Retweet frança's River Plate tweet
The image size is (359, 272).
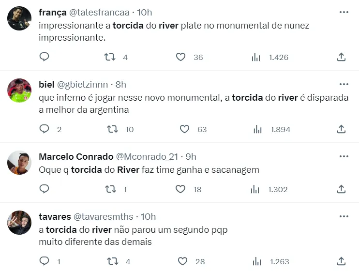(x=110, y=57)
